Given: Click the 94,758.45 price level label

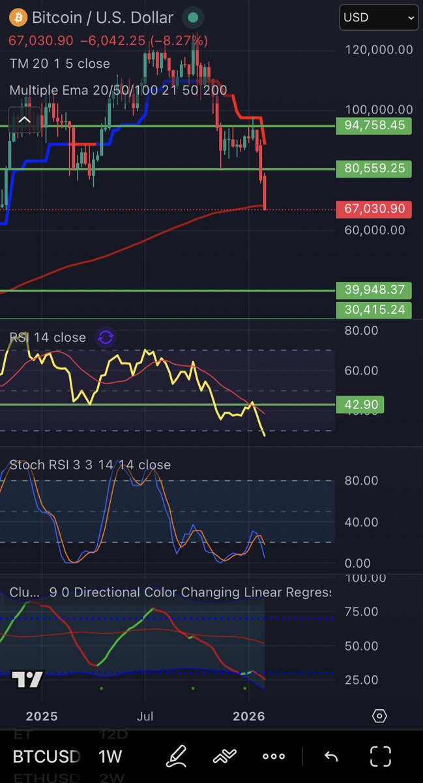Looking at the screenshot, I should [x=374, y=126].
